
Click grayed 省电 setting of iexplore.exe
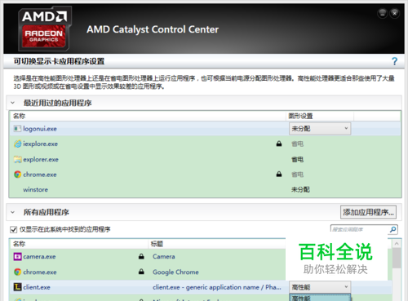[x=297, y=144]
